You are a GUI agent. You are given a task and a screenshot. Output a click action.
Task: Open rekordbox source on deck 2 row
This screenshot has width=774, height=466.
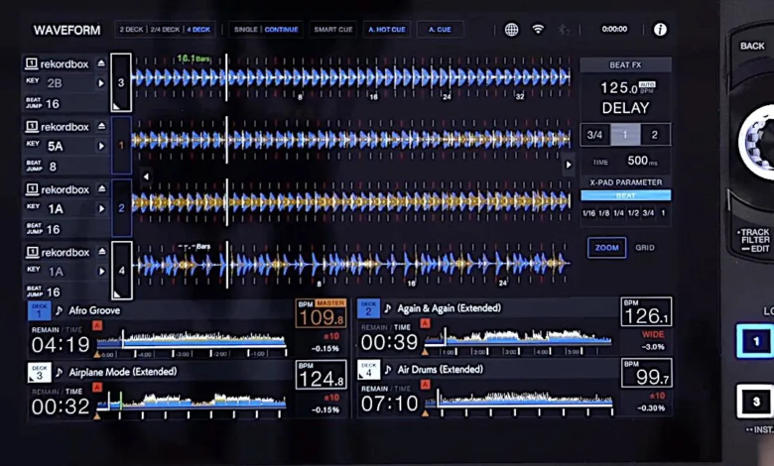click(58, 189)
